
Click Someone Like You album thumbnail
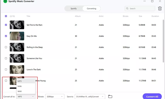point(17,58)
